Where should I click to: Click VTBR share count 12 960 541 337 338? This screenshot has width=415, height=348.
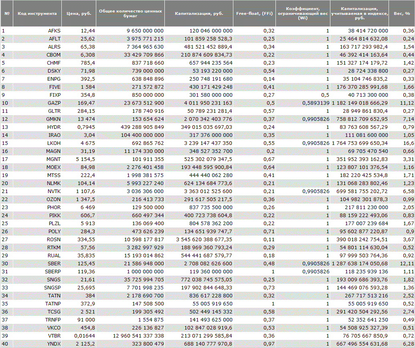pos(138,336)
